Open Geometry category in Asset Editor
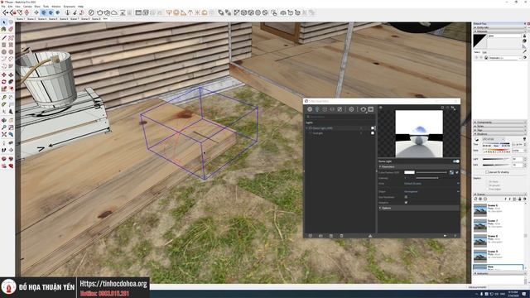Viewport: 530px width, 298px height. coord(325,109)
